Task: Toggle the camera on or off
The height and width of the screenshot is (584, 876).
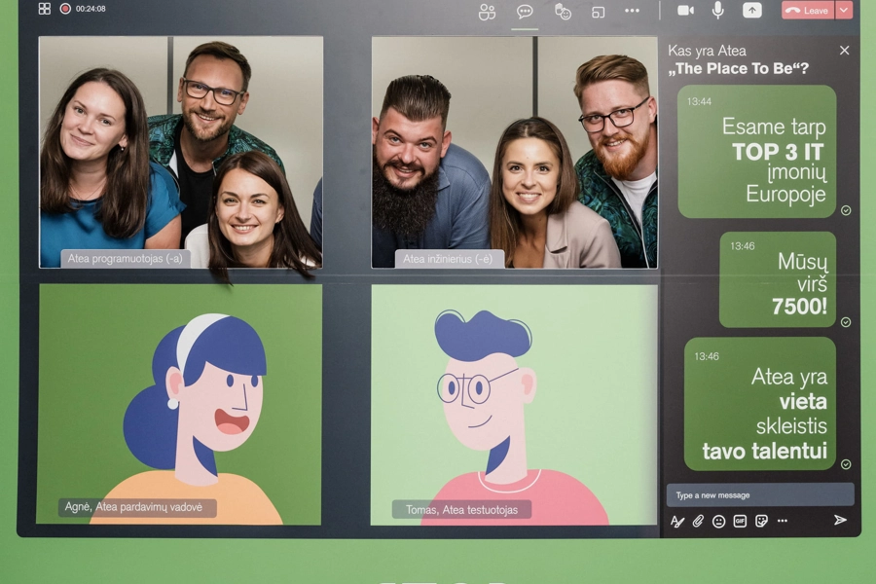Action: [685, 10]
